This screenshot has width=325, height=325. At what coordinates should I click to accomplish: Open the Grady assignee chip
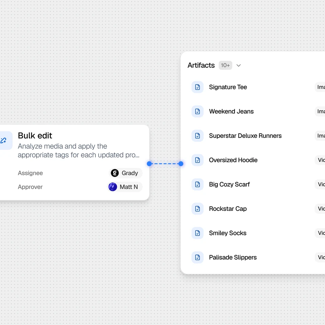point(126,173)
